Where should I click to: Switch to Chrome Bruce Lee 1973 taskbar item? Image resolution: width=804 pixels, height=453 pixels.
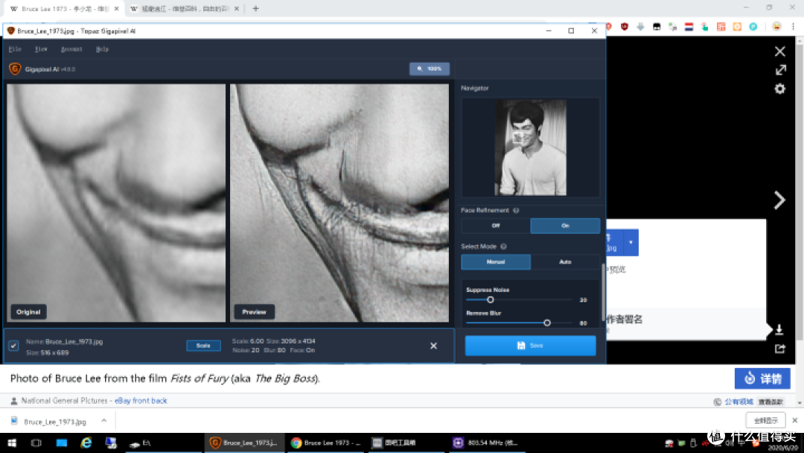[x=325, y=443]
